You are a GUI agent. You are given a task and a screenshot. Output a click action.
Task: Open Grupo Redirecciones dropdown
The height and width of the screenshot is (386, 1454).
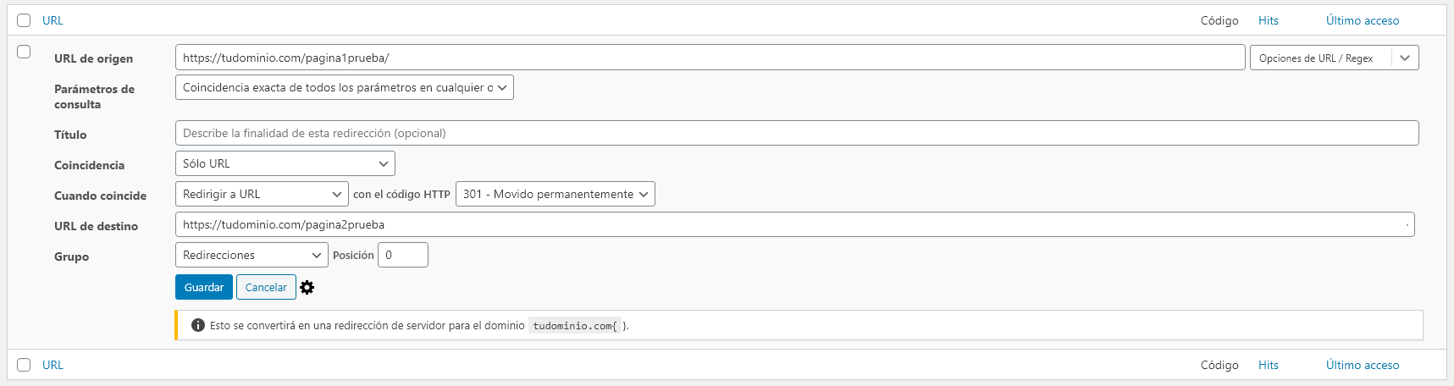(x=252, y=255)
